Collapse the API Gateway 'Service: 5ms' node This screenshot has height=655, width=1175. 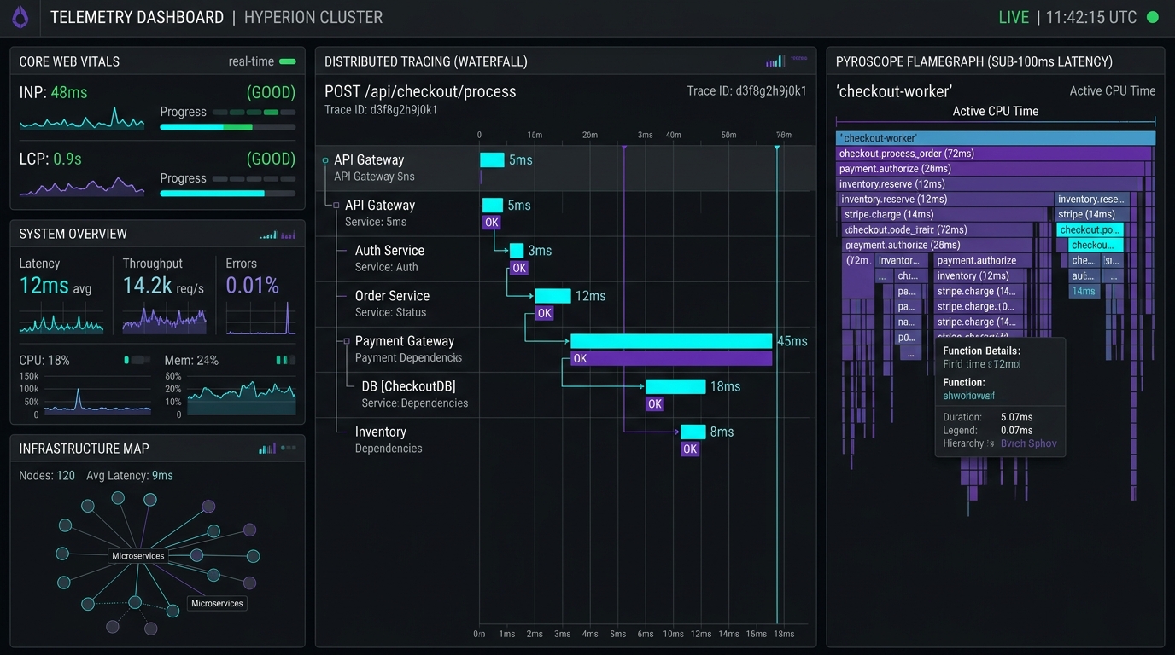pos(336,206)
